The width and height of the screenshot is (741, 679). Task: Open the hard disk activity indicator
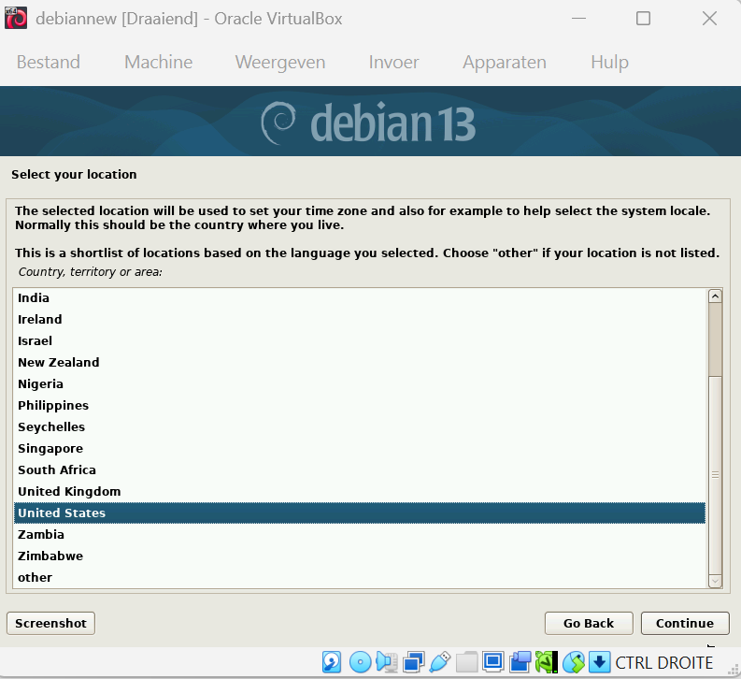click(332, 662)
